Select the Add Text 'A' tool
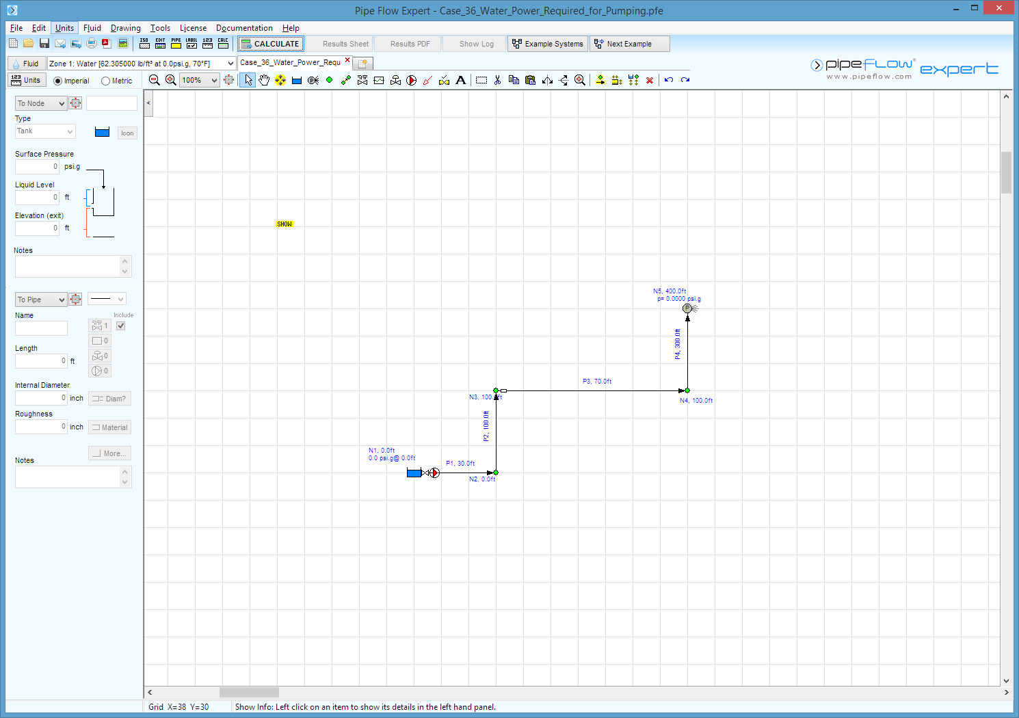Viewport: 1019px width, 718px height. [x=461, y=80]
